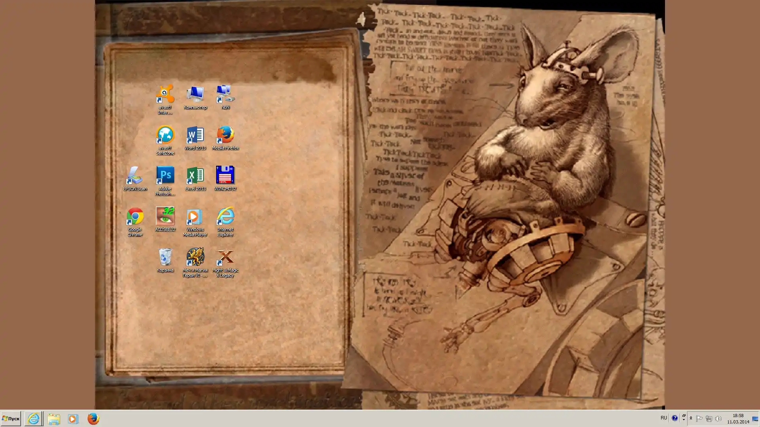Open language bar options dropdown arrow
760x427 pixels.
(x=684, y=420)
